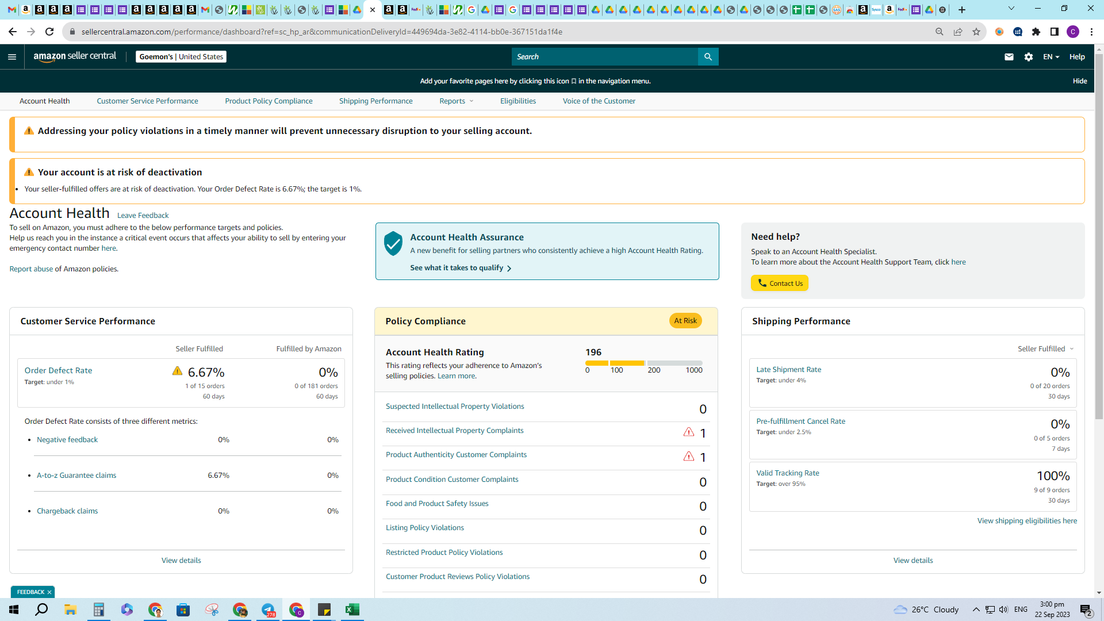The height and width of the screenshot is (621, 1104).
Task: Click the share page icon in address bar
Action: click(957, 32)
